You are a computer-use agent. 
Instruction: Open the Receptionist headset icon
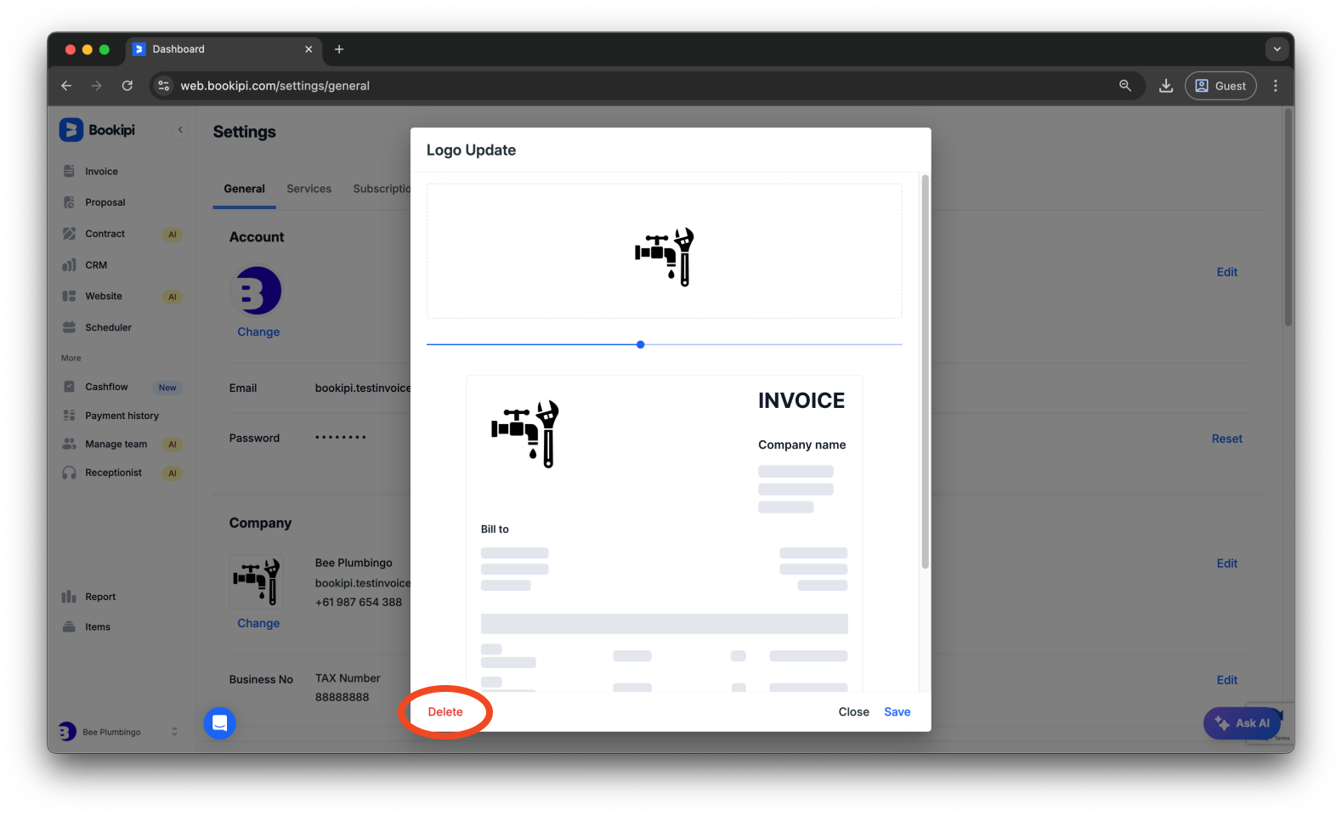(69, 473)
